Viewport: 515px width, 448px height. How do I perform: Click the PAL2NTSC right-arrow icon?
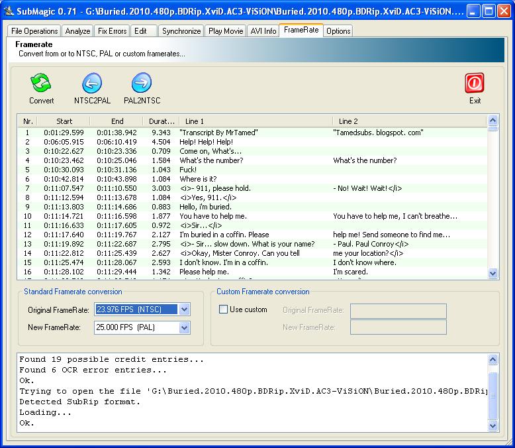point(142,83)
